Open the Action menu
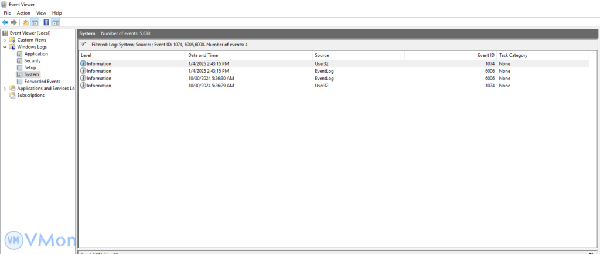 [23, 13]
